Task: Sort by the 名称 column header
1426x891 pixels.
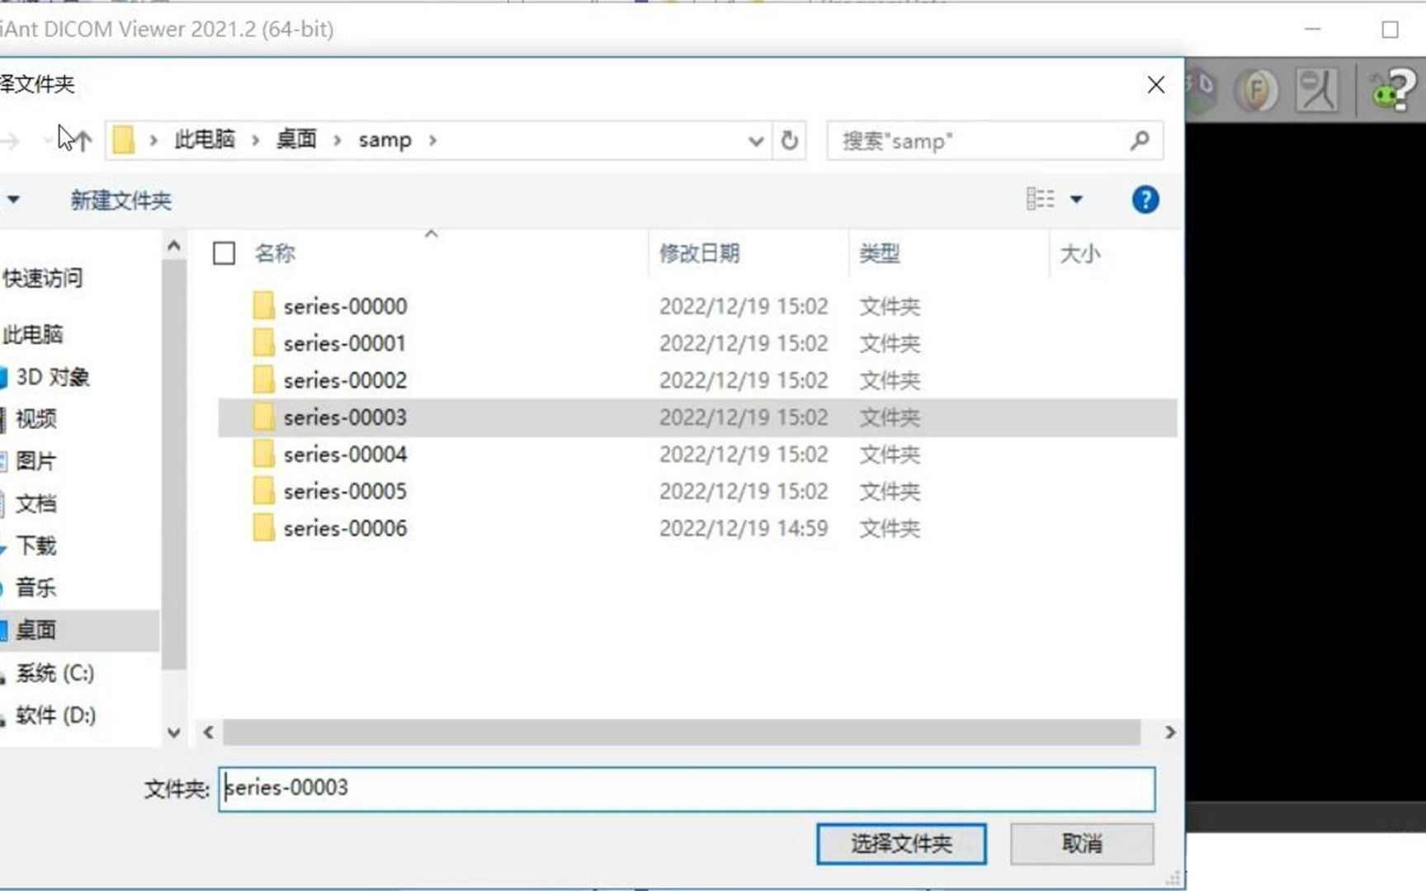Action: (275, 252)
